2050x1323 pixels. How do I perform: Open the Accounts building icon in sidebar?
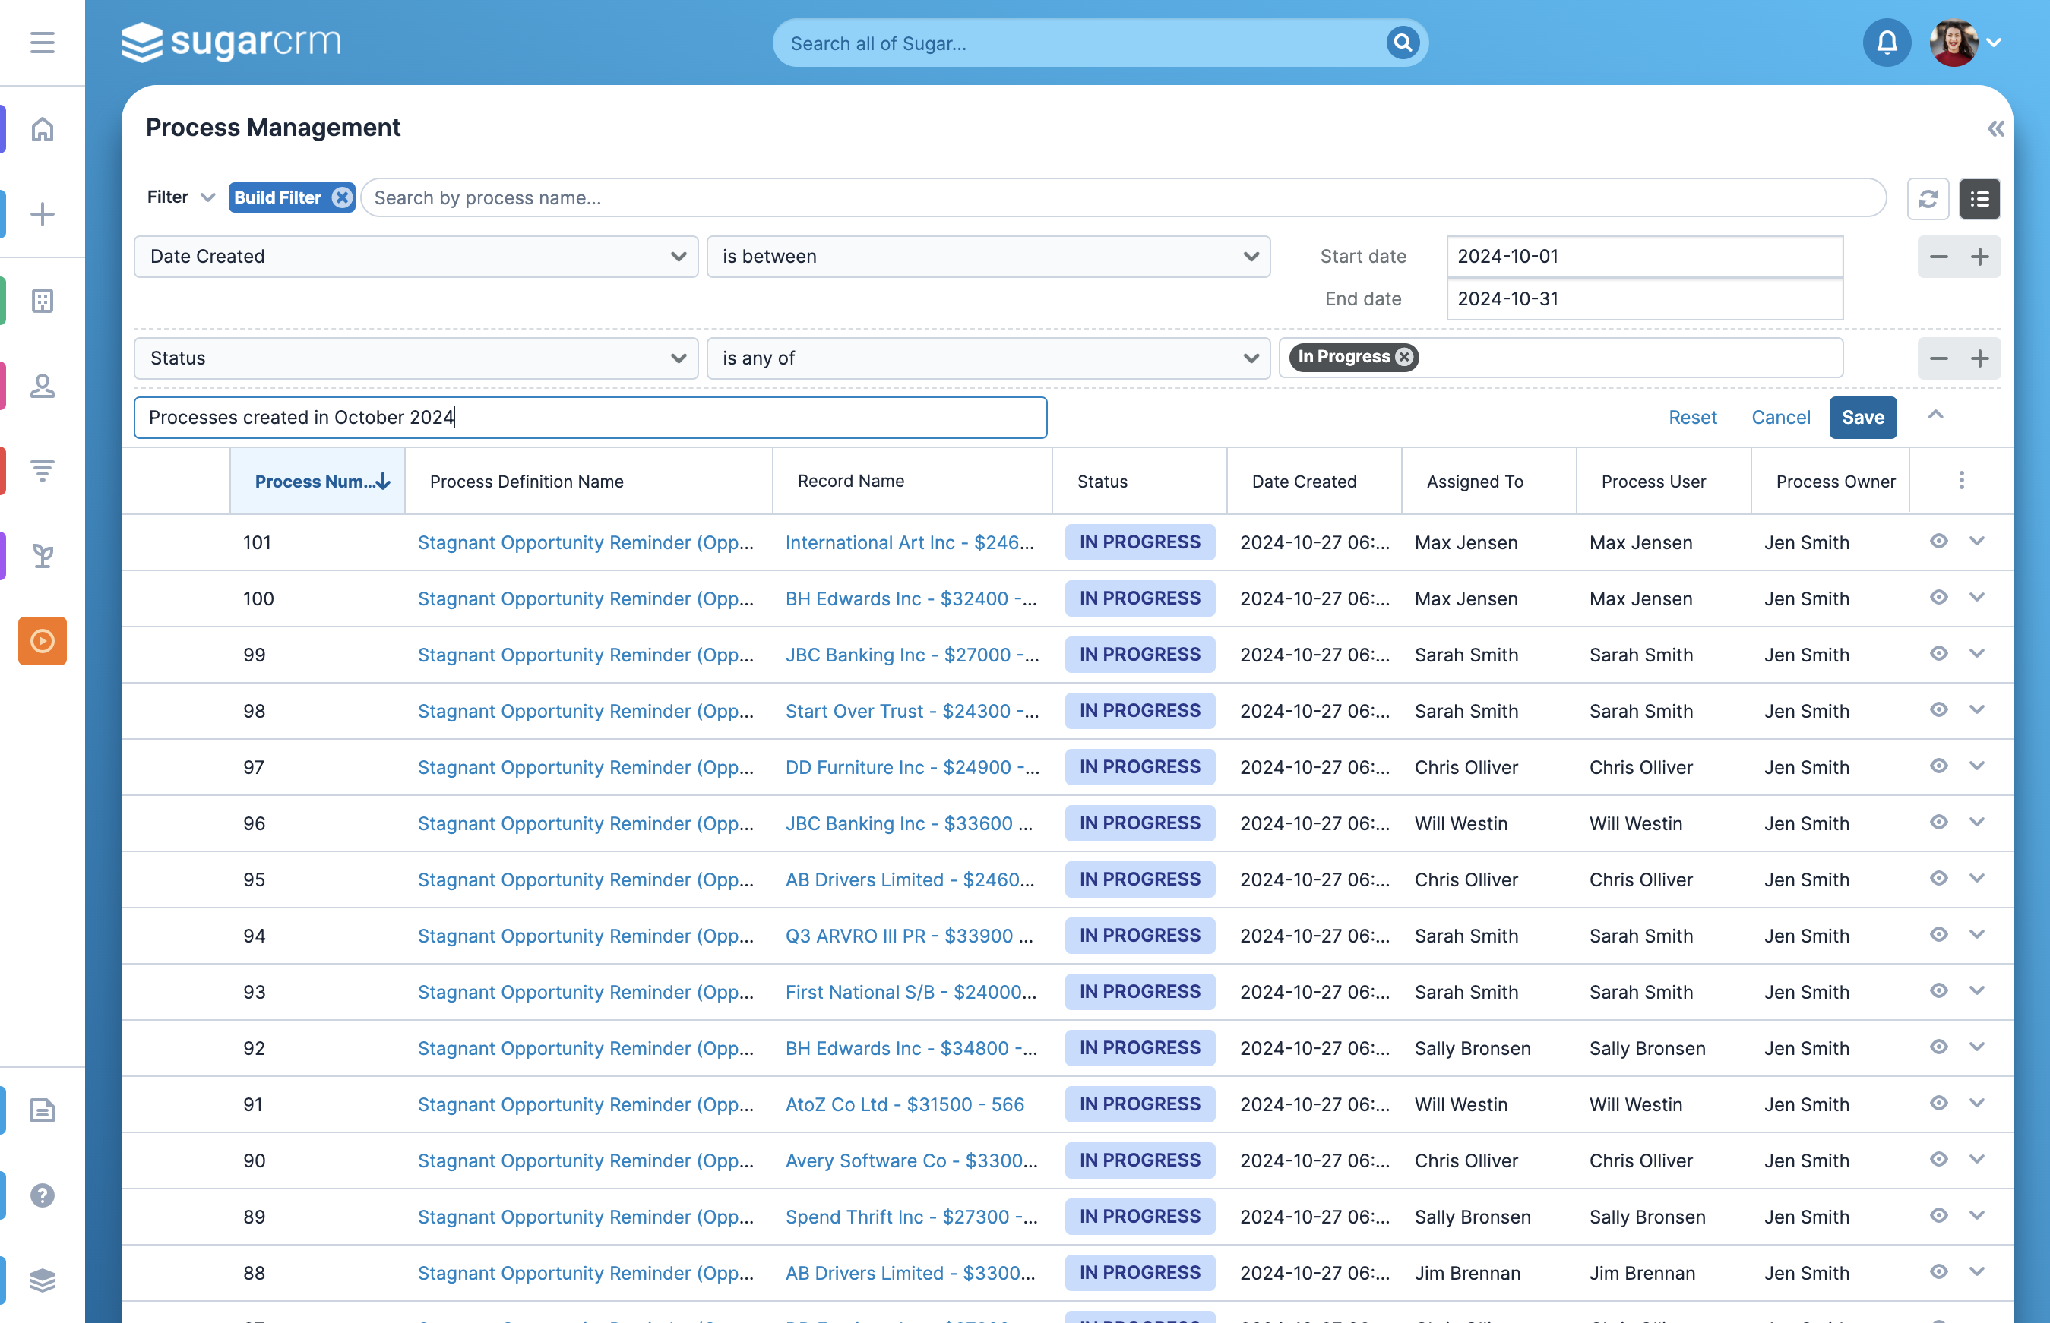tap(42, 301)
